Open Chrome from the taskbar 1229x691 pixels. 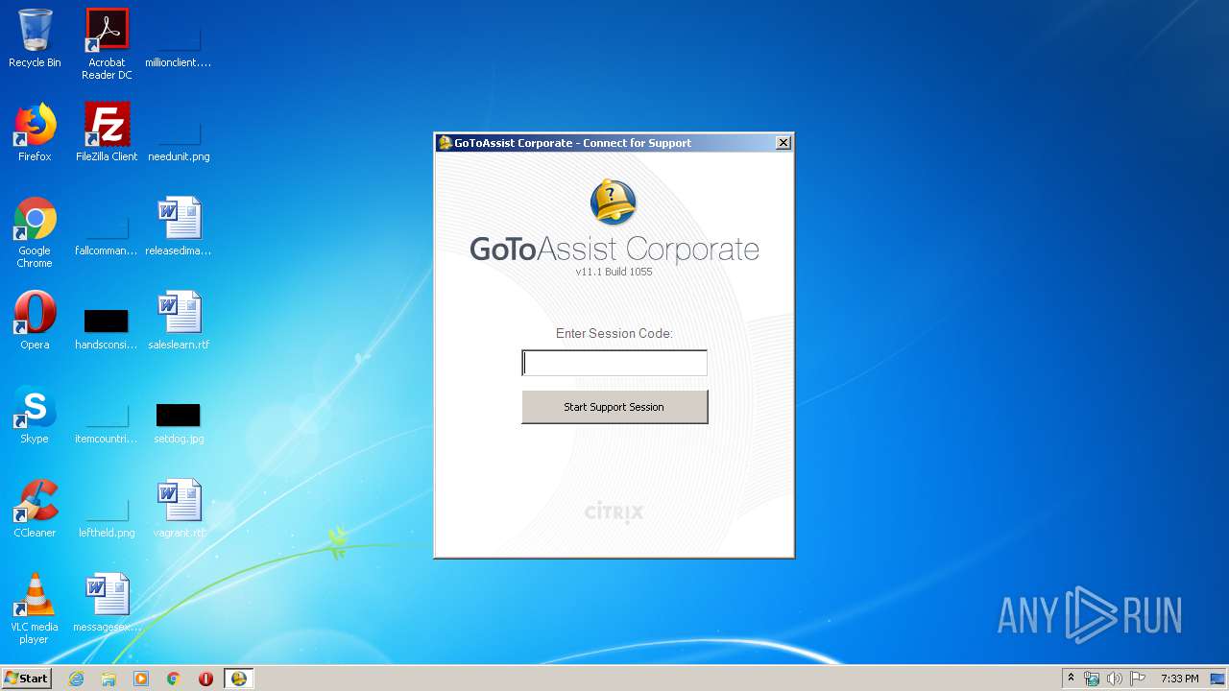pyautogui.click(x=174, y=679)
